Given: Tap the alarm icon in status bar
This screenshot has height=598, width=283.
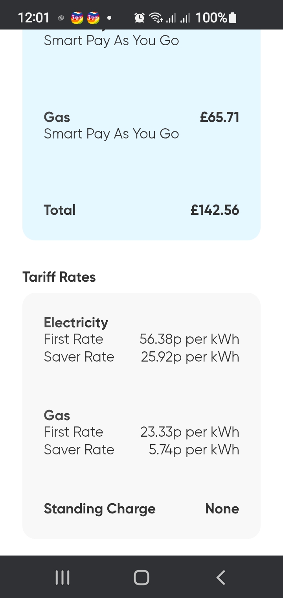Looking at the screenshot, I should click(139, 18).
